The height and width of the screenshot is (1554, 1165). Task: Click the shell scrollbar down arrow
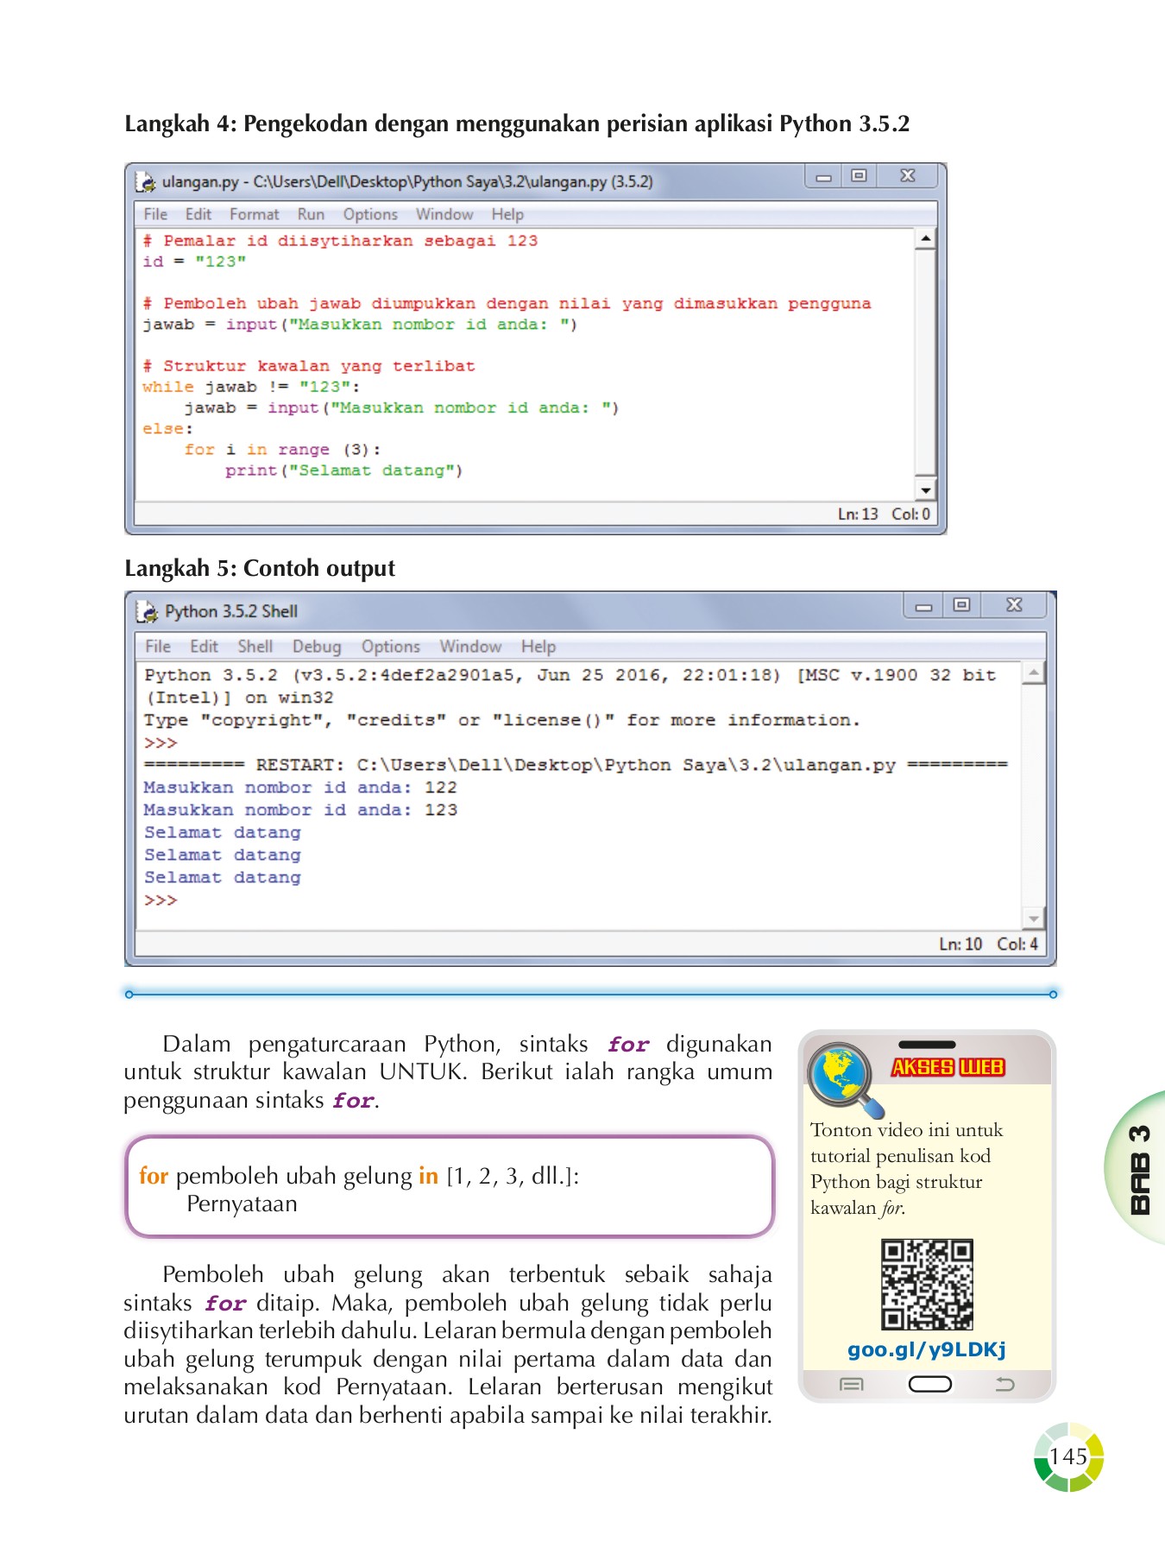(1033, 919)
